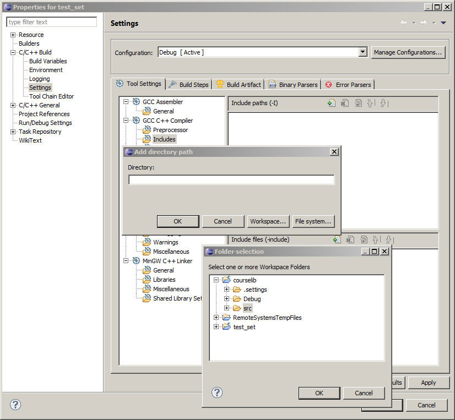Expand the courselib Debug folder
Viewport: 455px width, 420px height.
[226, 299]
